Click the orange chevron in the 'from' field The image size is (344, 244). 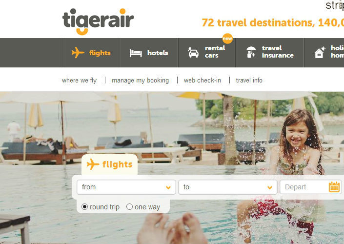pos(168,187)
